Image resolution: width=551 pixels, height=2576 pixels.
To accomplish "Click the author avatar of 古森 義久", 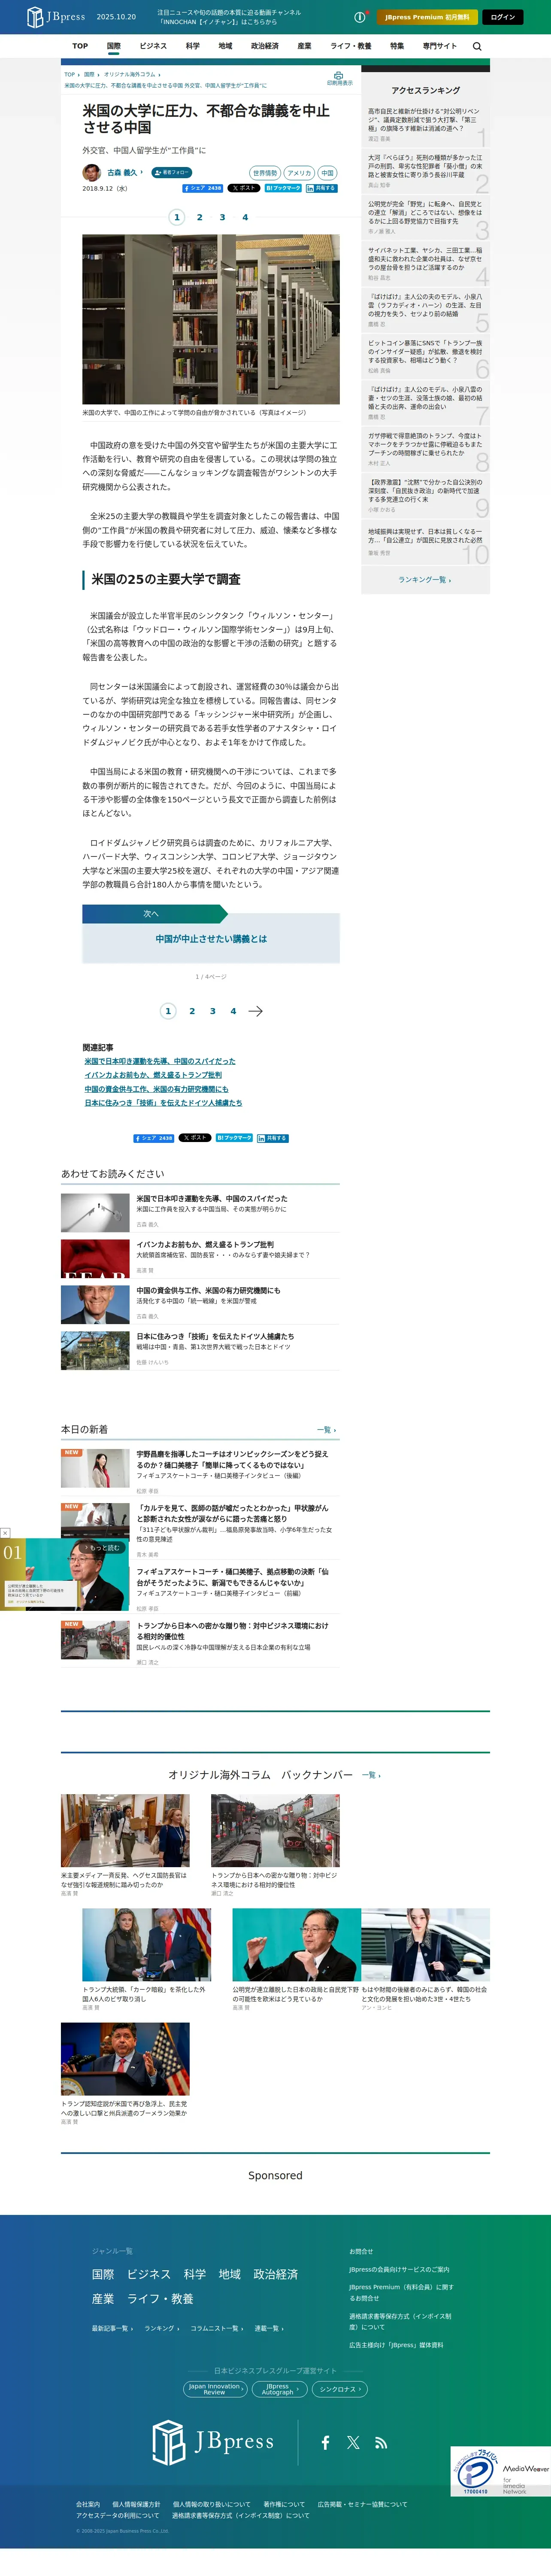I will 91,172.
